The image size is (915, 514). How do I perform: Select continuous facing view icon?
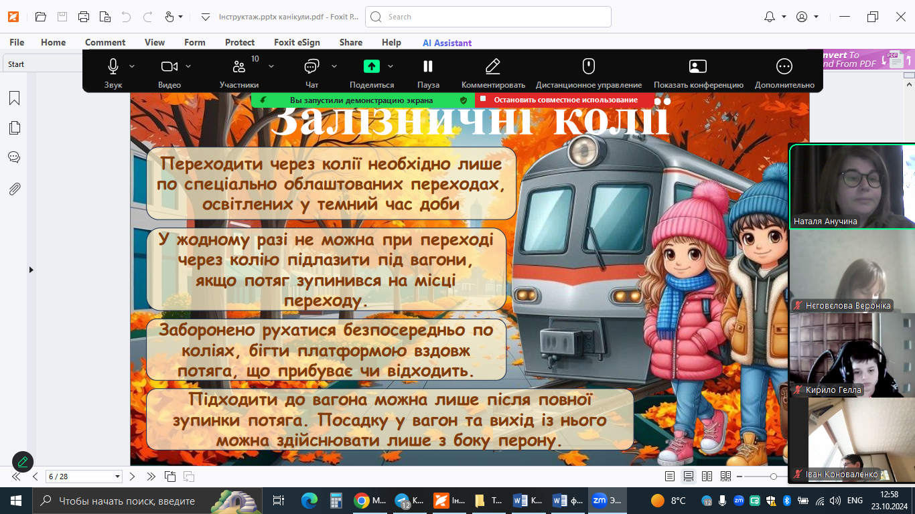(x=725, y=477)
